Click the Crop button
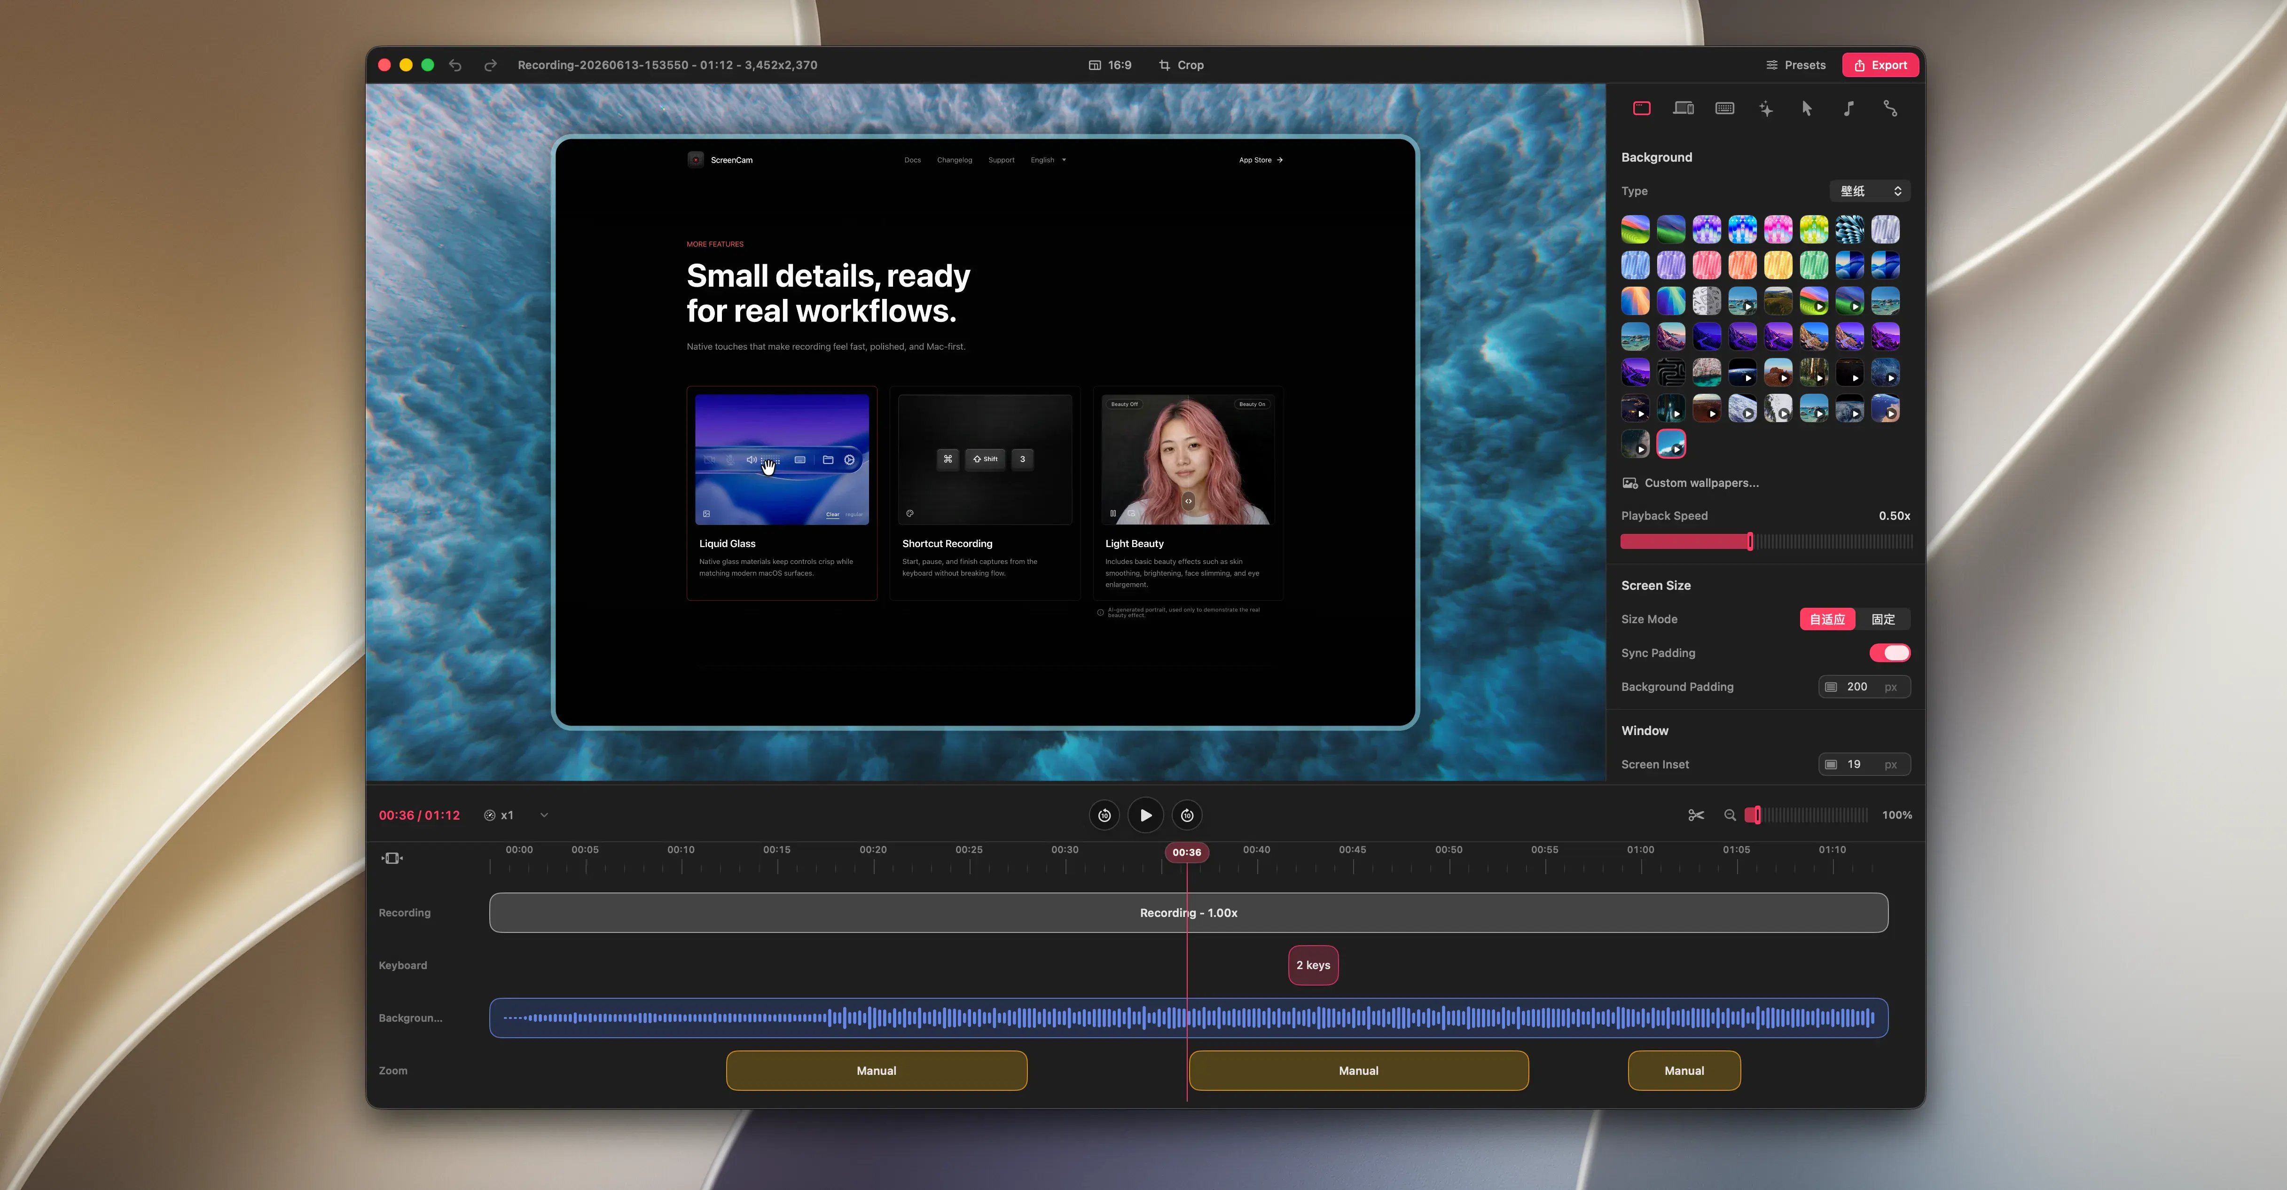Image resolution: width=2287 pixels, height=1190 pixels. coord(1182,65)
